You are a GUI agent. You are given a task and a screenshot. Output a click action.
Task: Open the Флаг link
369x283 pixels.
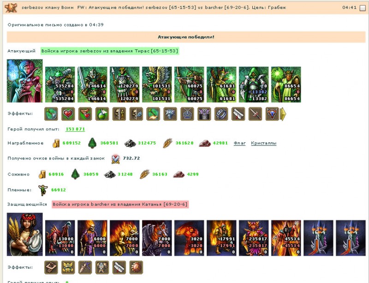pos(239,143)
